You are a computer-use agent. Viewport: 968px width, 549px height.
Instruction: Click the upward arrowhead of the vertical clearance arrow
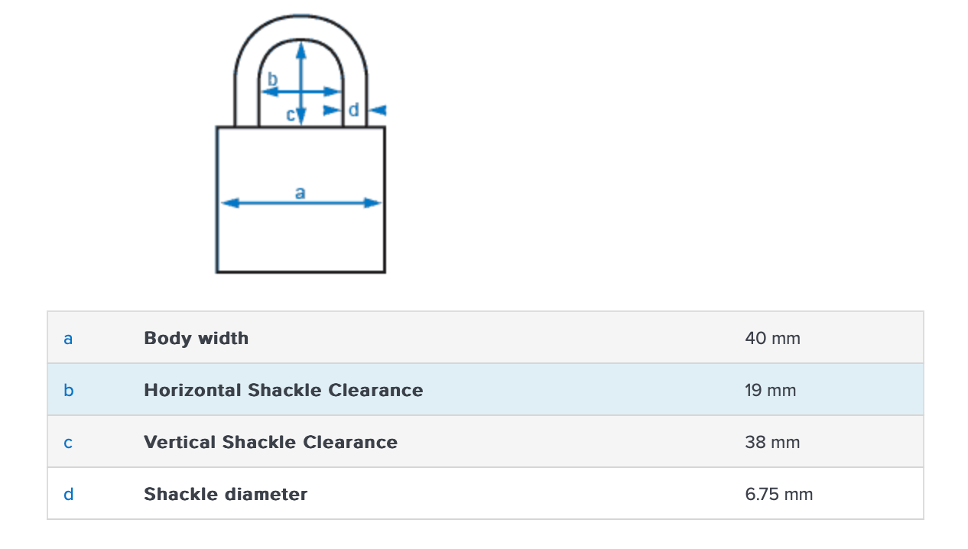point(301,49)
